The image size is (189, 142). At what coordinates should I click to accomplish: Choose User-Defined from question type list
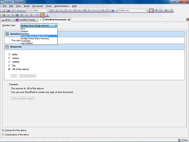[x=39, y=43]
